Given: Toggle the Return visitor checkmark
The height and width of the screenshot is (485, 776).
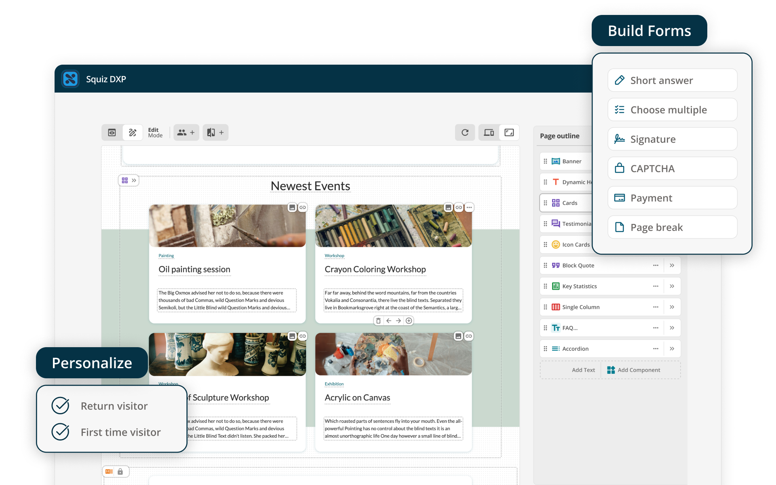Looking at the screenshot, I should coord(61,406).
